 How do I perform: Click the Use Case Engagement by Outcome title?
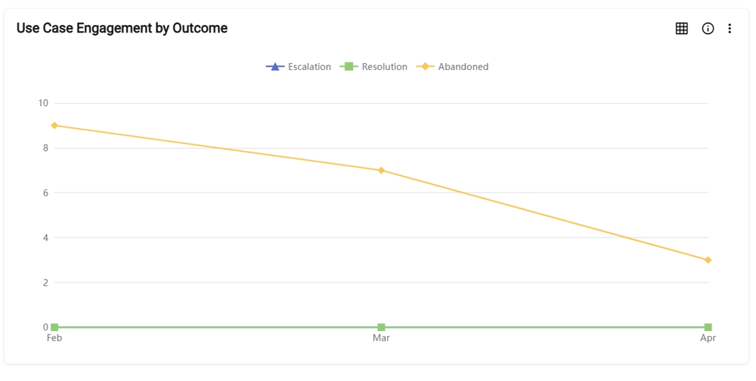tap(122, 28)
